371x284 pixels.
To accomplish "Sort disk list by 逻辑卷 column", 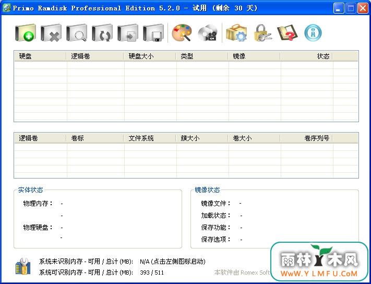I will (94, 56).
